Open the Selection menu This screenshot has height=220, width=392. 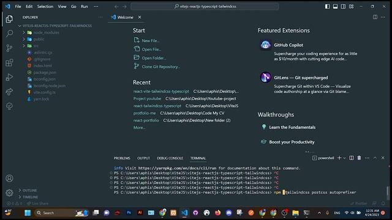pyautogui.click(x=45, y=7)
